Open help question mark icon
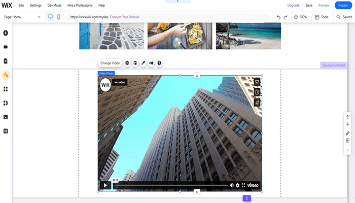Viewport: 355px width, 203px height. [159, 63]
